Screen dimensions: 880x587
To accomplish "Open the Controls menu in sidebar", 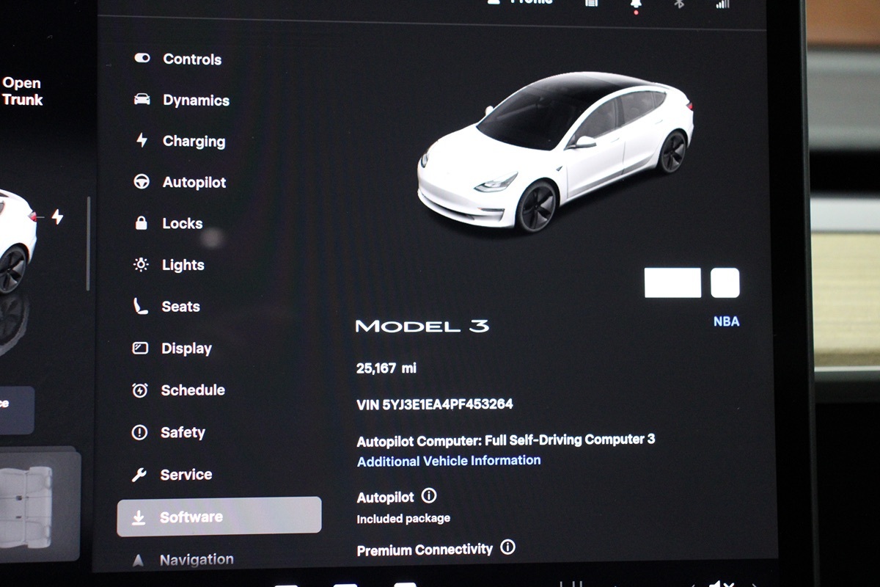I will [x=191, y=59].
